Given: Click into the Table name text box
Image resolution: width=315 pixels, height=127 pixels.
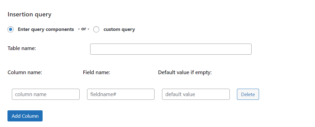Looking at the screenshot, I should point(170,49).
